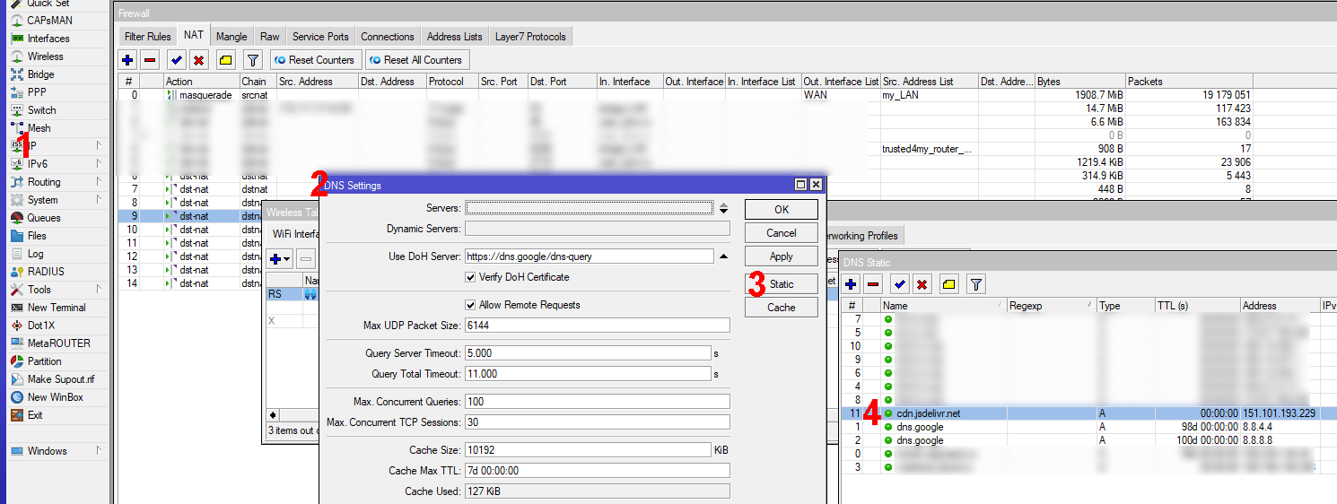The height and width of the screenshot is (504, 1337).
Task: Add comment using Firewall yellow note icon
Action: 225,60
